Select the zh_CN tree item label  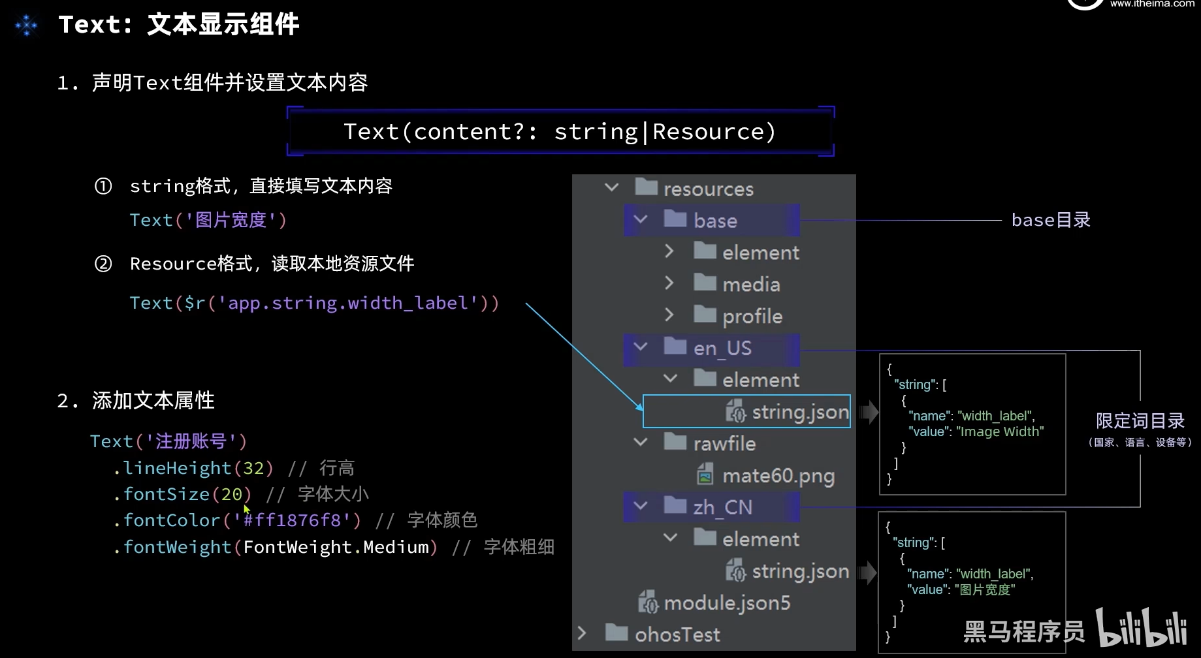tap(722, 507)
